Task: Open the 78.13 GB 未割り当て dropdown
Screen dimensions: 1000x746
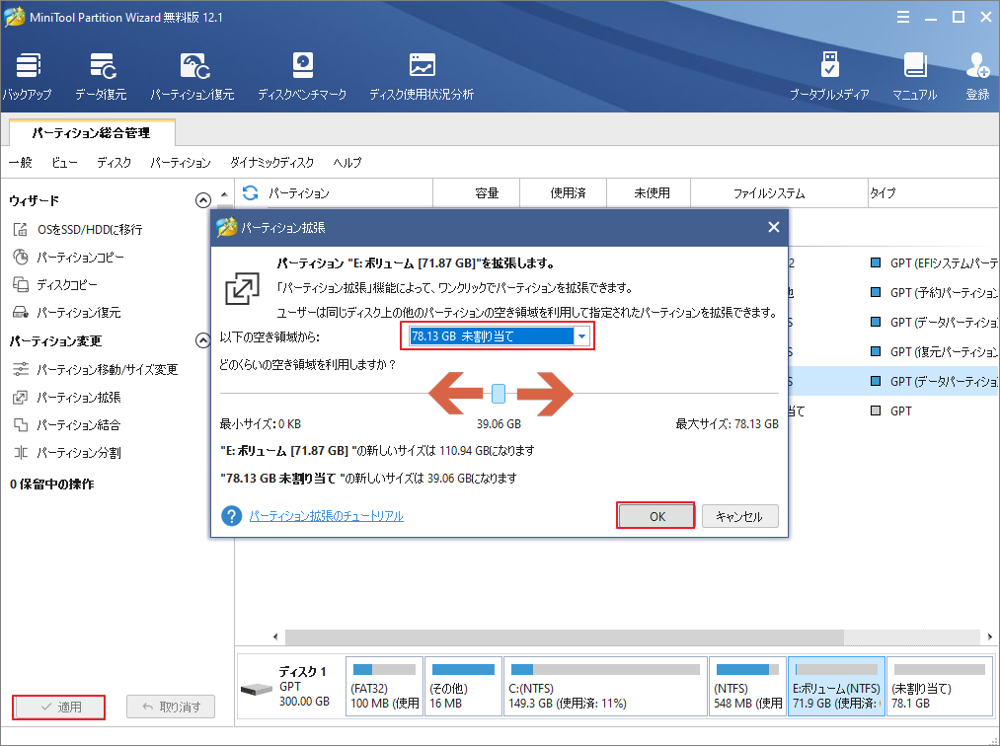Action: click(x=581, y=336)
